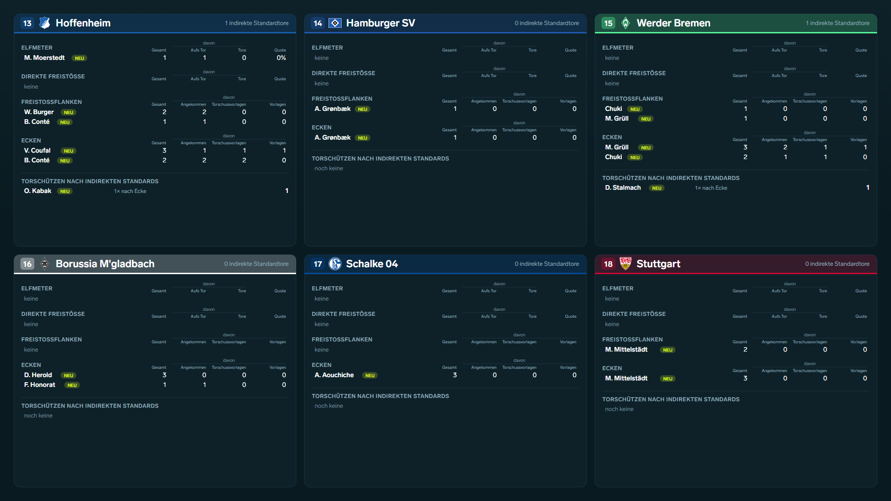The height and width of the screenshot is (501, 891).
Task: Select B. Conté under Hoffenheim Freistossflanken
Action: coord(37,122)
